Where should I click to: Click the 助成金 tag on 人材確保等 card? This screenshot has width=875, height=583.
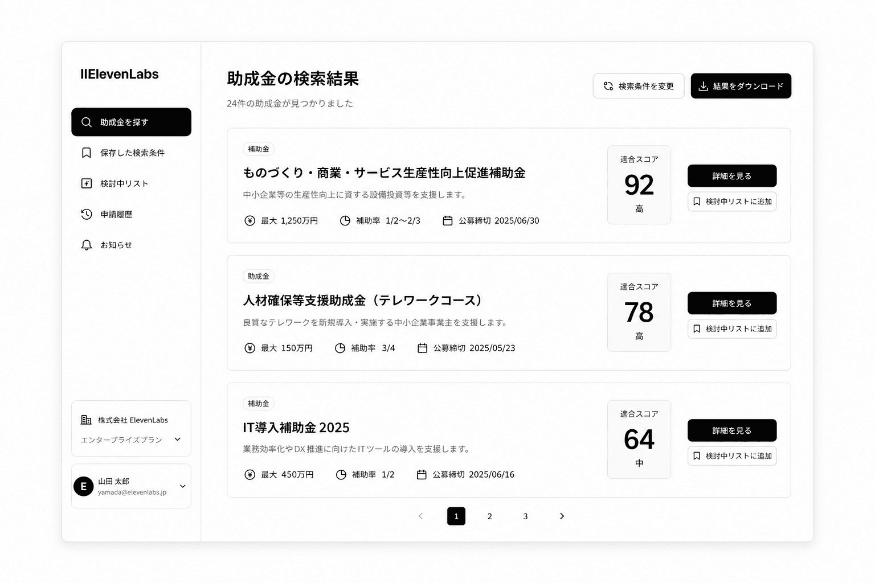click(x=259, y=276)
